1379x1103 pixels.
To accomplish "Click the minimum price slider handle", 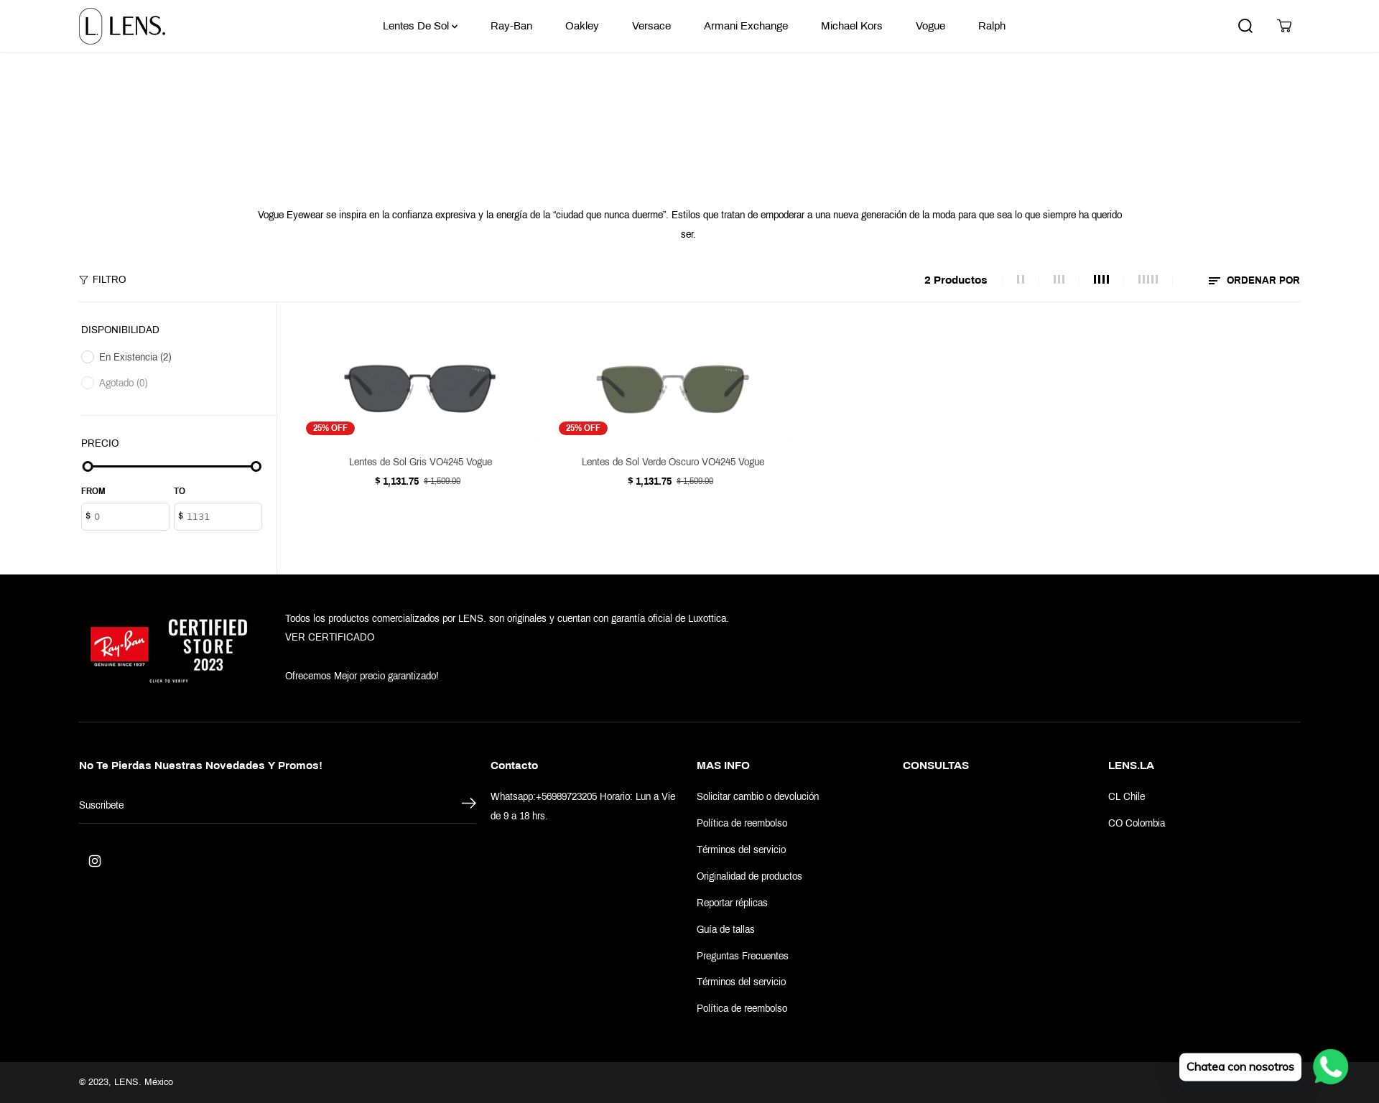I will pos(88,467).
